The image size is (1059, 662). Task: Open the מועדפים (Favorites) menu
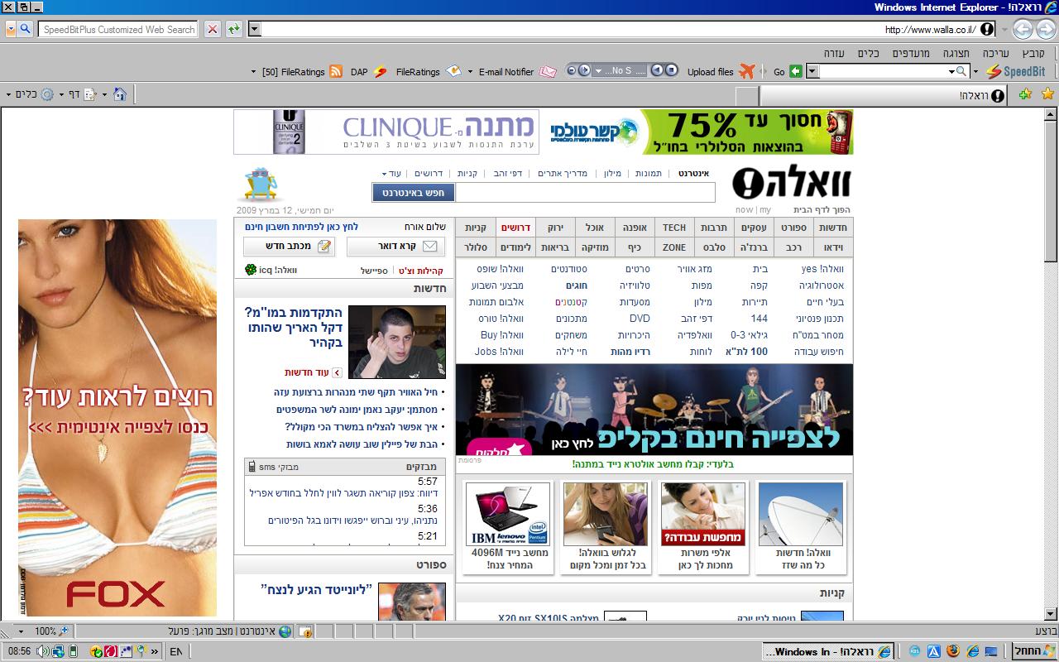coord(911,53)
